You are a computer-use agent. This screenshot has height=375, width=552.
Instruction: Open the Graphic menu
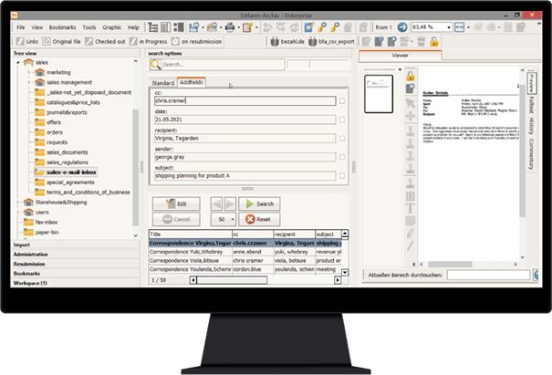(112, 27)
